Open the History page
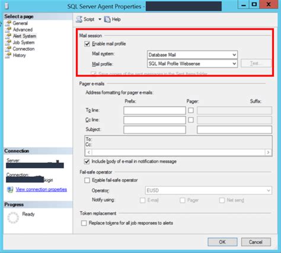 (x=19, y=55)
